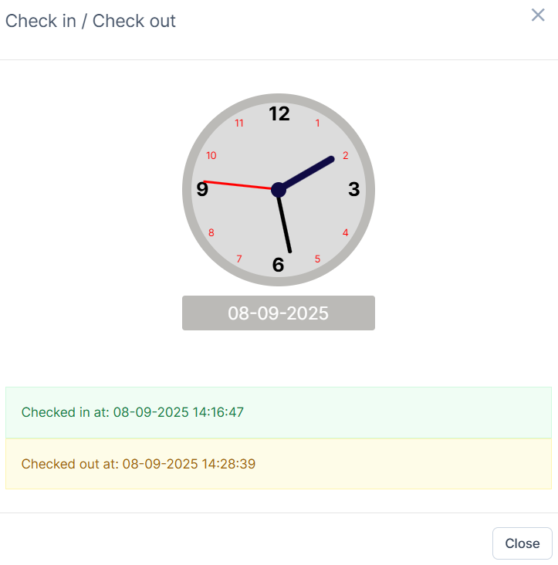The image size is (558, 565).
Task: Click the 08-09-2025 date box
Action: pos(278,313)
